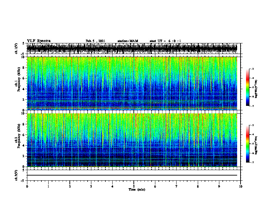Screen dimensions: 271x209
Task: Click the "2" frequency tick of ch.2 spectrogram
Action: tap(24, 156)
